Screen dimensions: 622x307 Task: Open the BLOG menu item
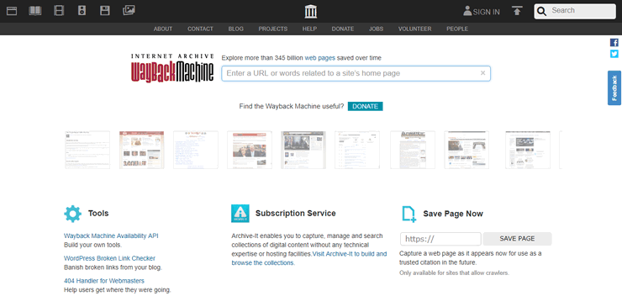236,29
